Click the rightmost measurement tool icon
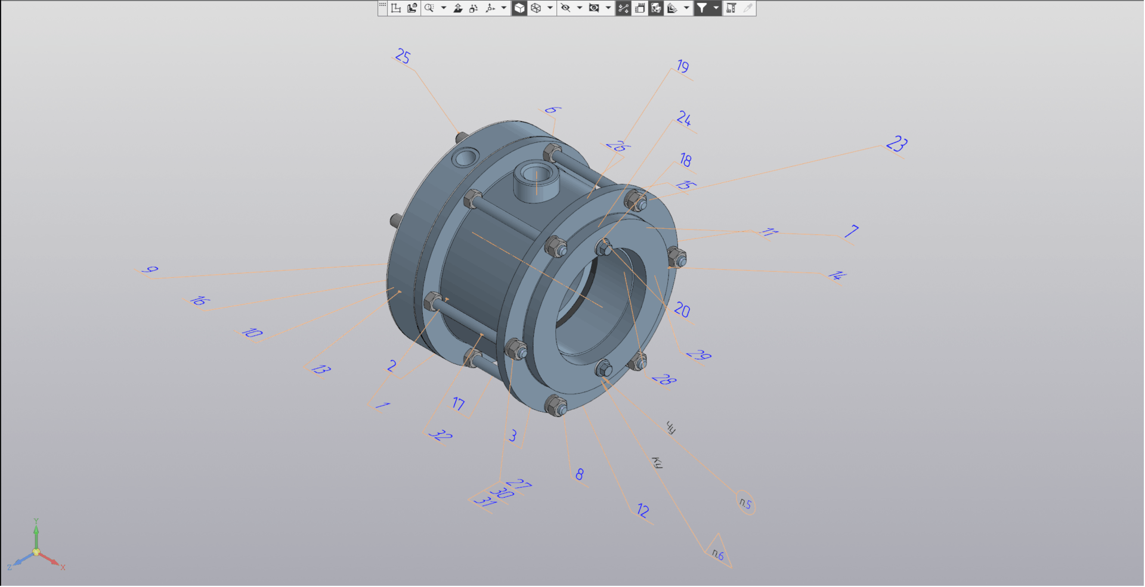The width and height of the screenshot is (1145, 587). pos(748,8)
